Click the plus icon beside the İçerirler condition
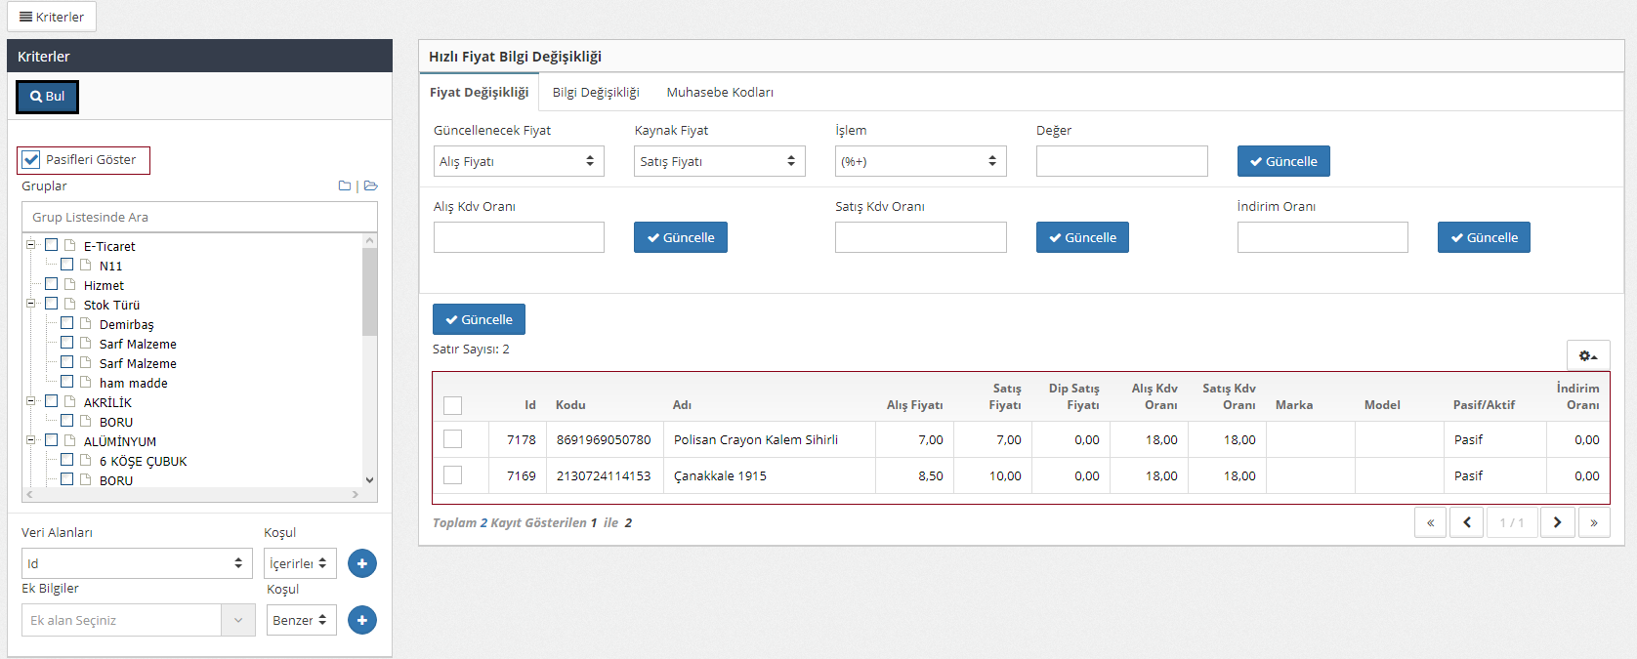The width and height of the screenshot is (1637, 659). coord(361,563)
